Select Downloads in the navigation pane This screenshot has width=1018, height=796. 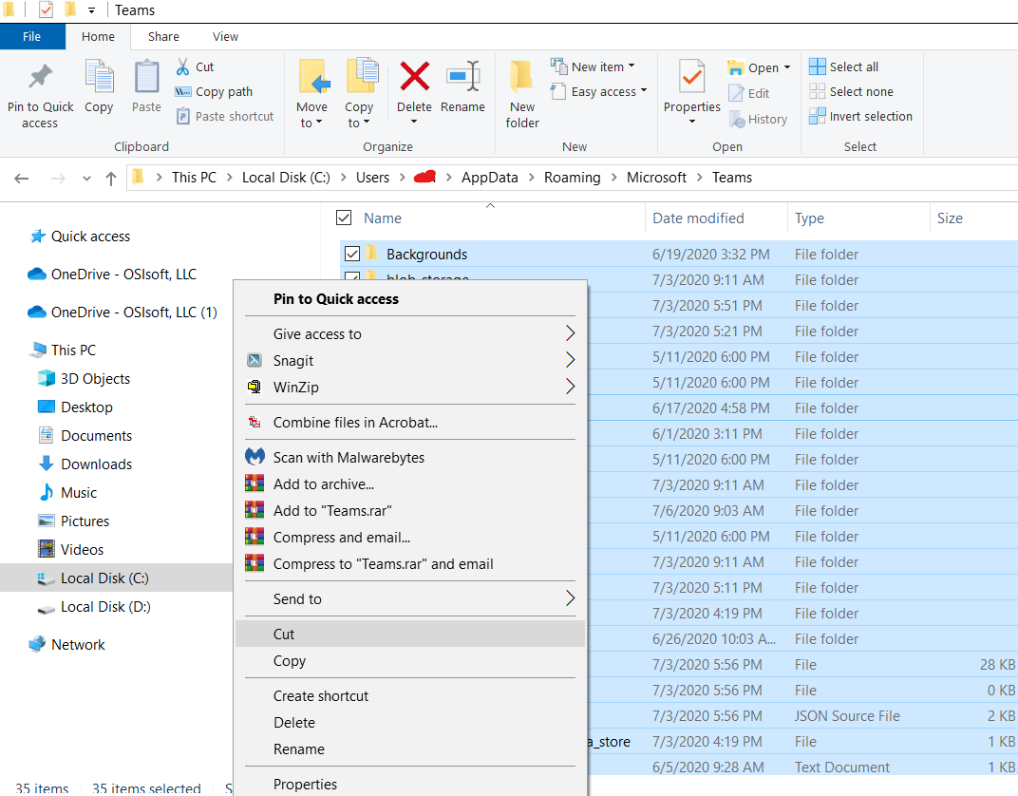pos(96,464)
